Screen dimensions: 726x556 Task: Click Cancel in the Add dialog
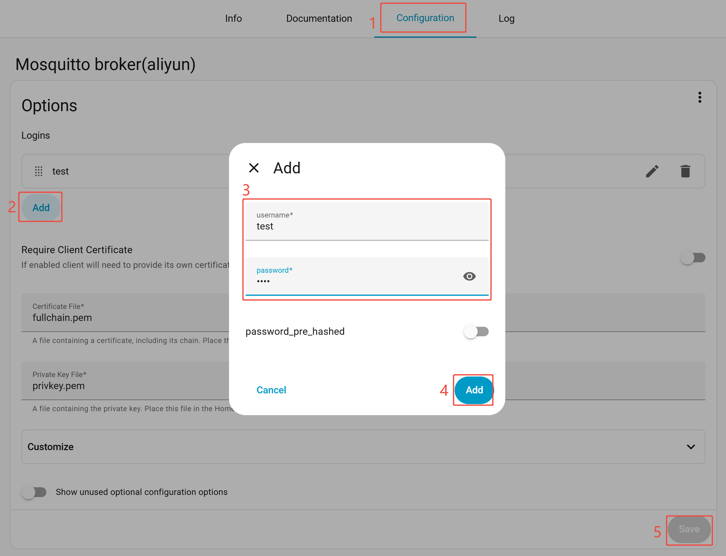click(x=271, y=390)
